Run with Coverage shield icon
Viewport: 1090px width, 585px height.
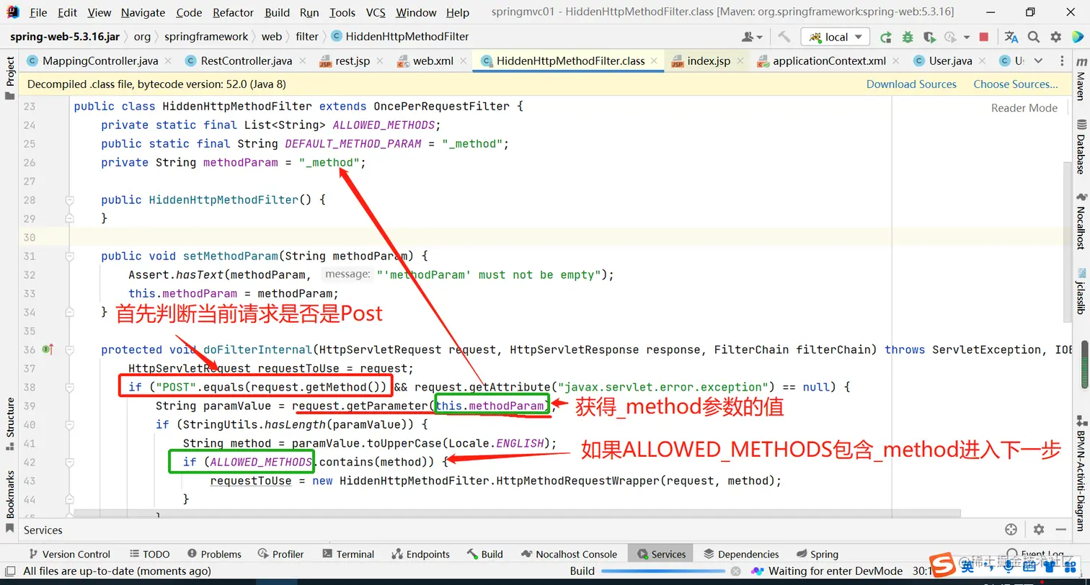tap(929, 37)
